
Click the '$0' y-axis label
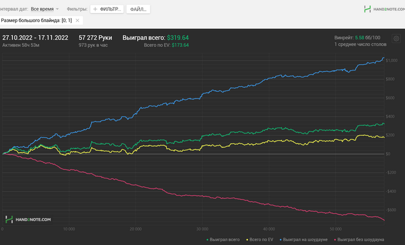[x=388, y=154]
